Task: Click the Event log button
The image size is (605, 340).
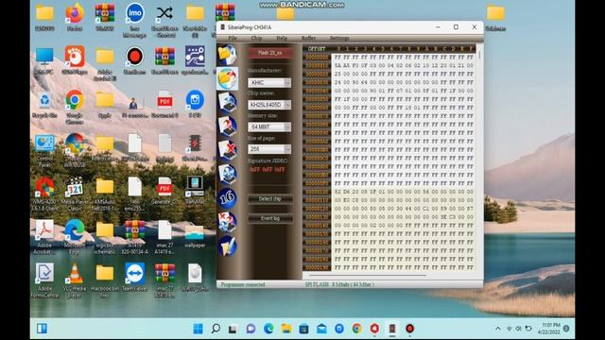Action: 270,218
